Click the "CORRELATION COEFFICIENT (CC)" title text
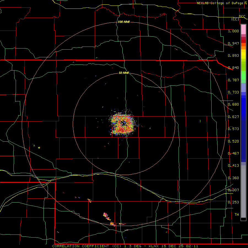Screen dimensions: 248x248 tap(87, 246)
